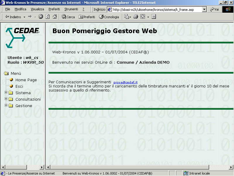Click the Sistema folder icon
This screenshot has height=176, width=234.
pos(11,93)
